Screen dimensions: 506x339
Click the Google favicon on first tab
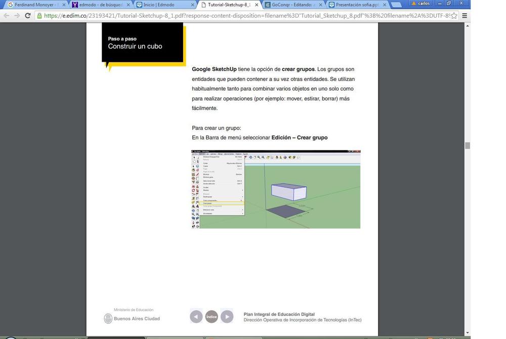coord(11,5)
